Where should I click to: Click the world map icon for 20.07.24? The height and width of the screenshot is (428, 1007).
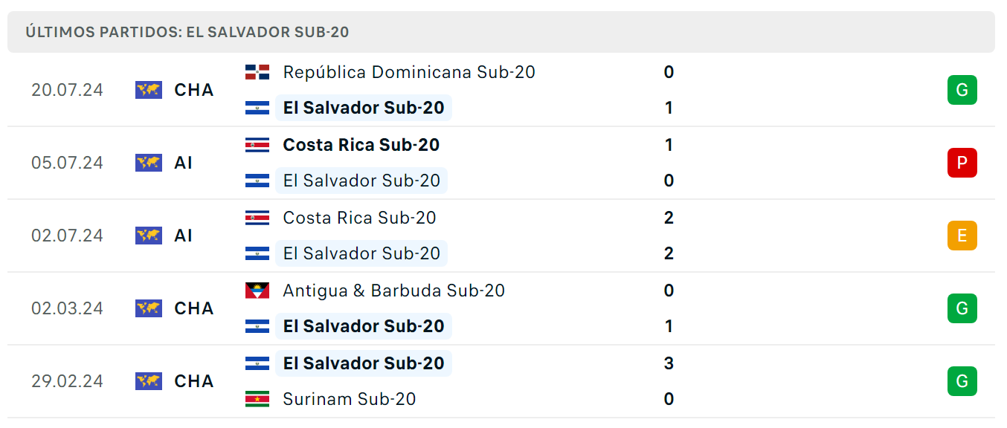click(149, 90)
